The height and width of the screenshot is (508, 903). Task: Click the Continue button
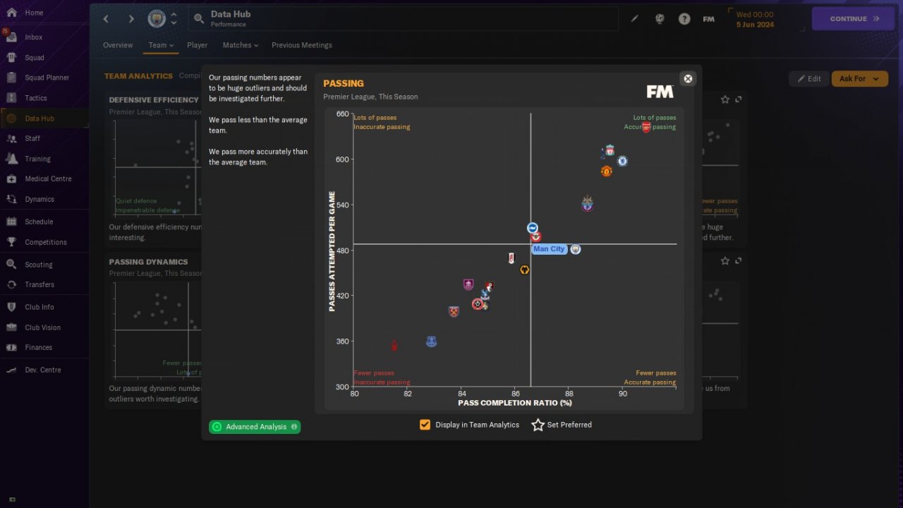coord(853,19)
